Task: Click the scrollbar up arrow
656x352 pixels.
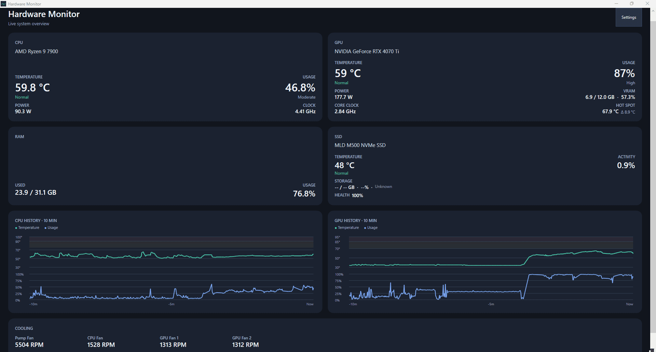Action: point(653,11)
